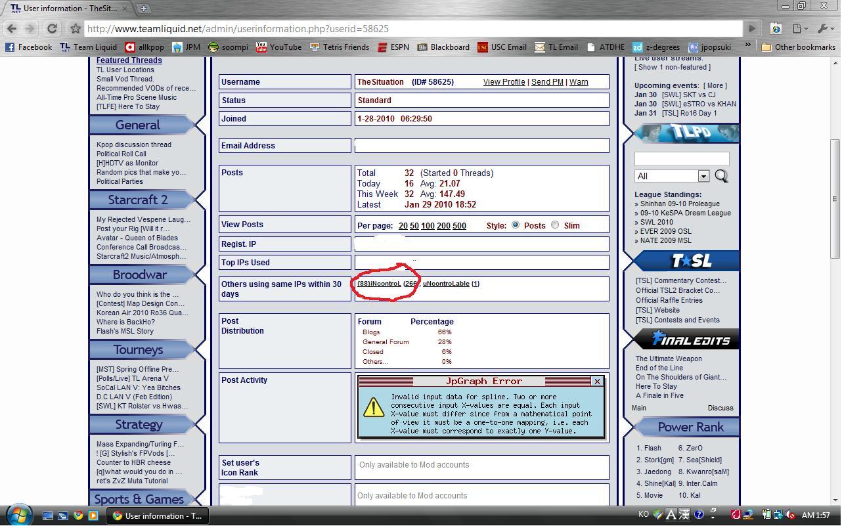This screenshot has width=842, height=526.
Task: Show 50 posts per page
Action: (x=414, y=226)
